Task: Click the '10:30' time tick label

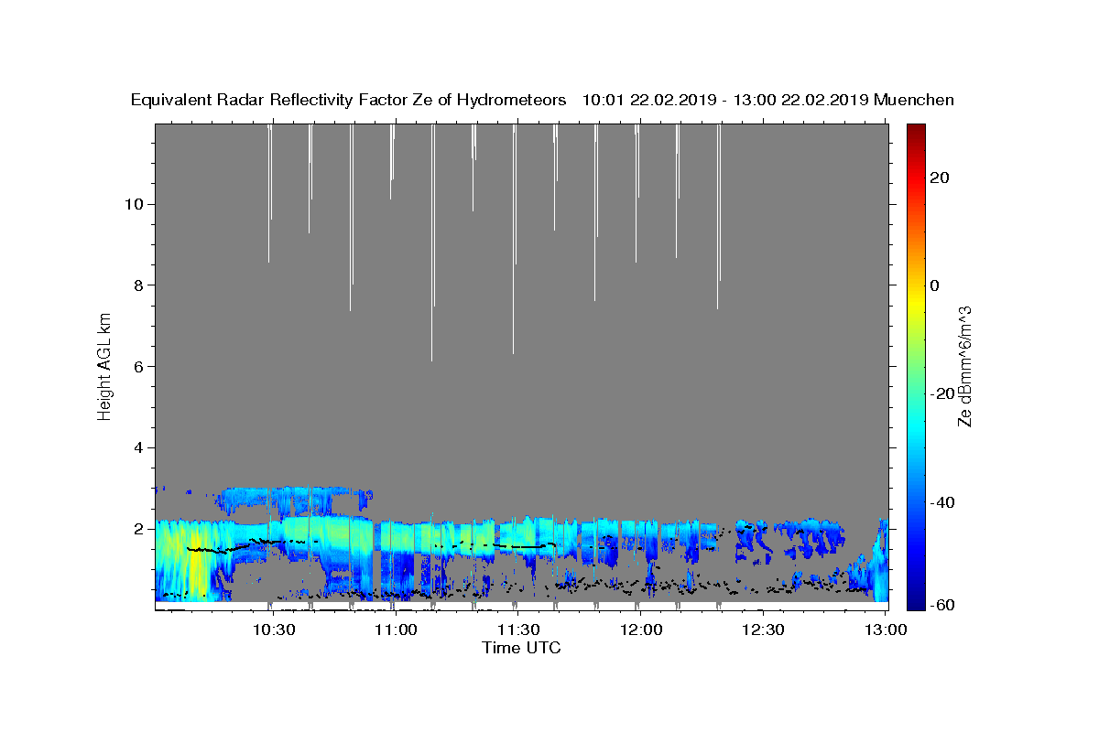Action: [273, 630]
